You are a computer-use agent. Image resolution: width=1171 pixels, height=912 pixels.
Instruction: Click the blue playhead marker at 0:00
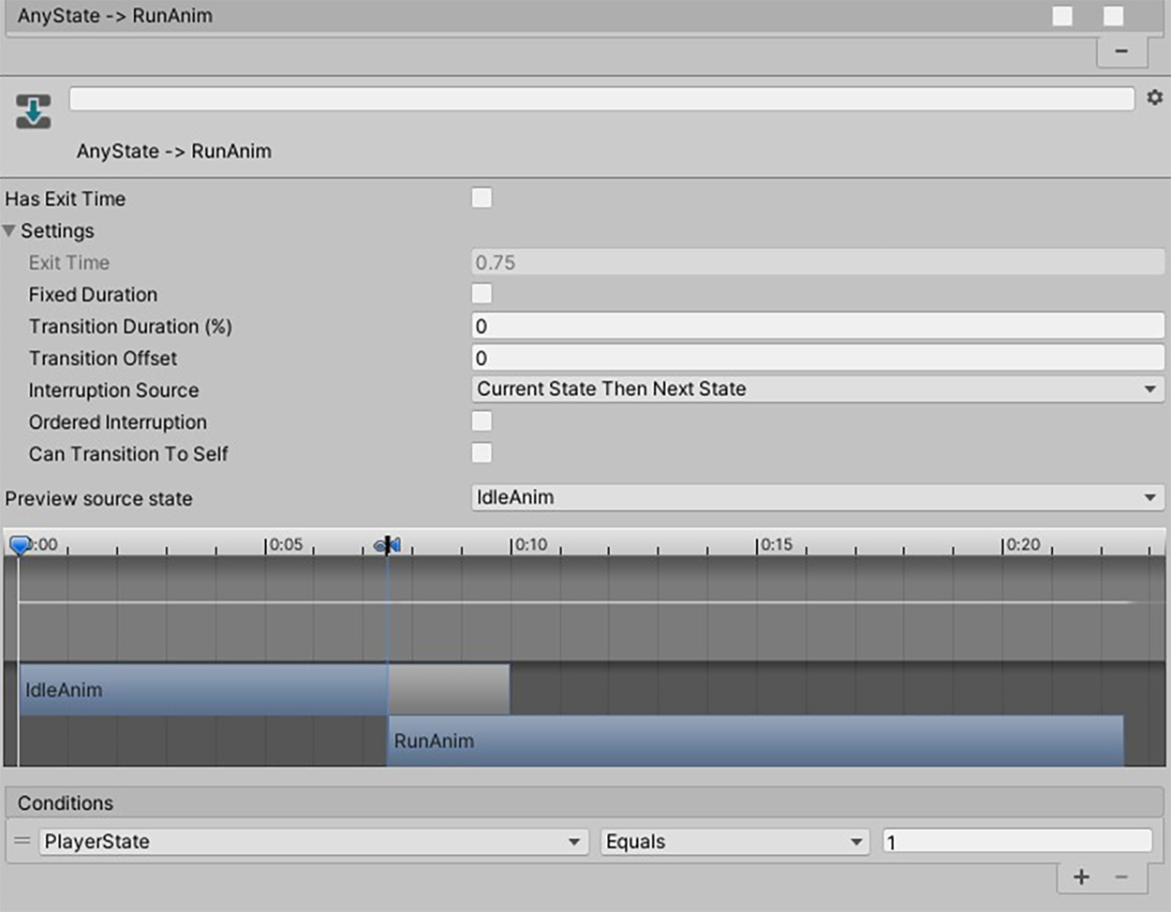[20, 545]
